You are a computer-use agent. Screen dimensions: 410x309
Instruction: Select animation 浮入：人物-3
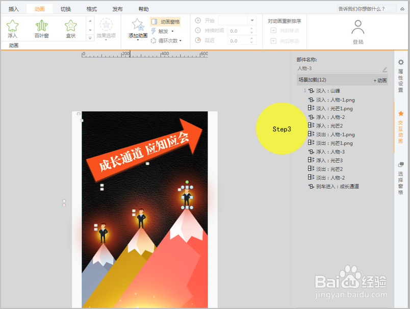pos(330,151)
